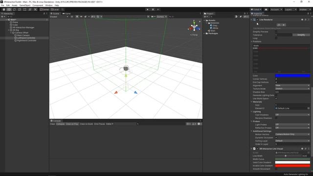Select the Move tool in the toolbar
Screen dimensions: 313x176
click(9, 10)
